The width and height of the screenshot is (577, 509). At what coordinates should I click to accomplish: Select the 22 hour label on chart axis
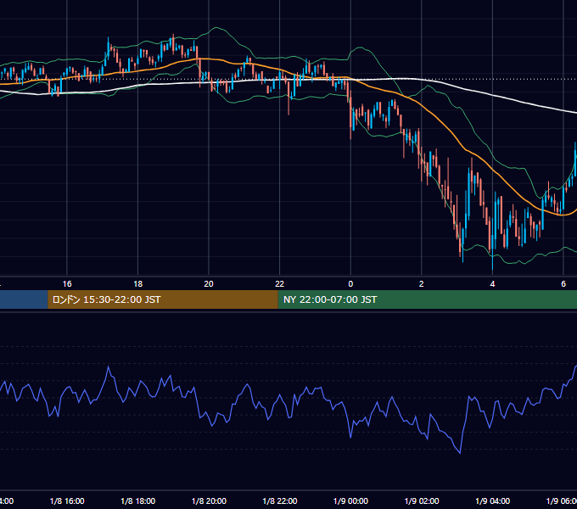coord(280,284)
